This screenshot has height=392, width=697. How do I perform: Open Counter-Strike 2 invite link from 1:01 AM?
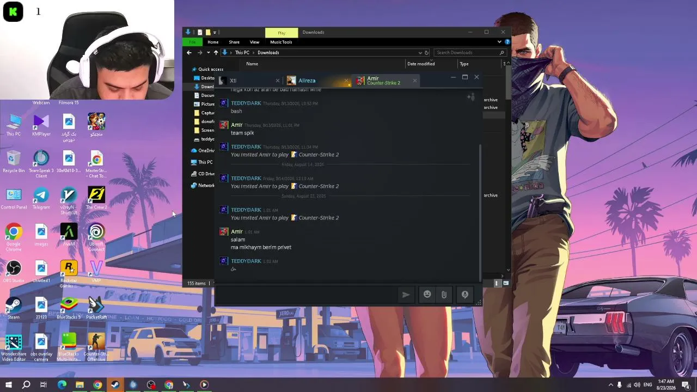coord(319,218)
